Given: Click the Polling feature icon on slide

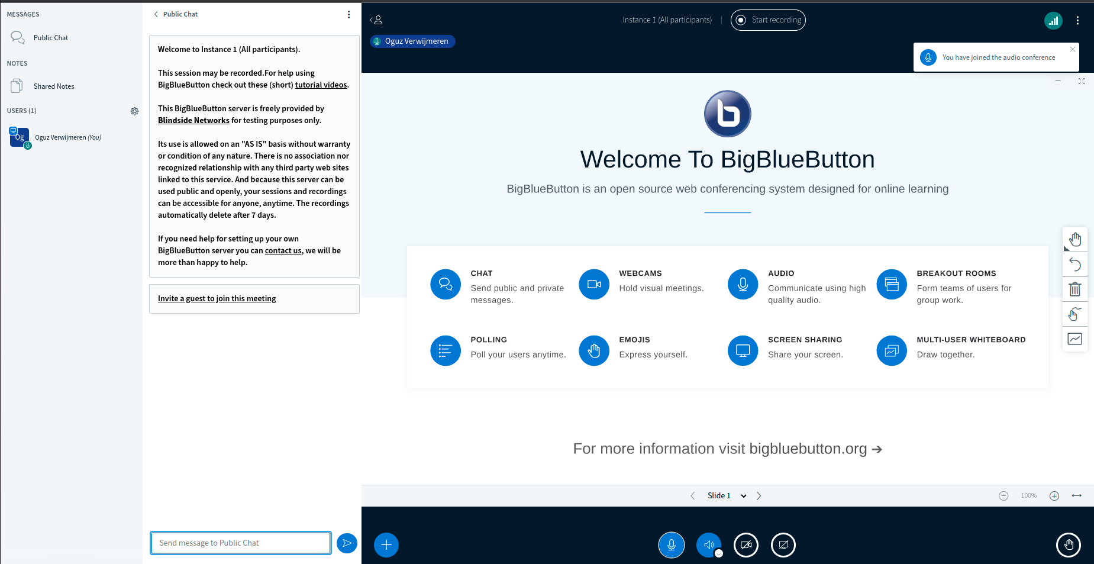Looking at the screenshot, I should point(446,351).
